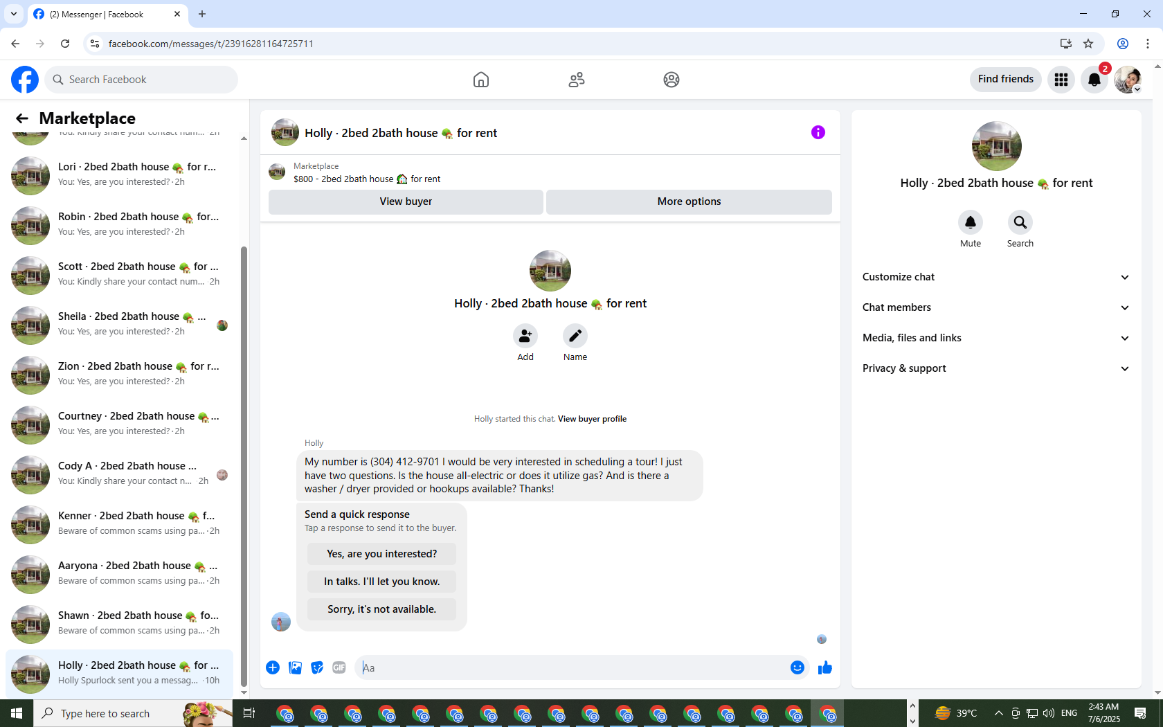Open View buyer profile link
Viewport: 1163px width, 727px height.
point(592,419)
